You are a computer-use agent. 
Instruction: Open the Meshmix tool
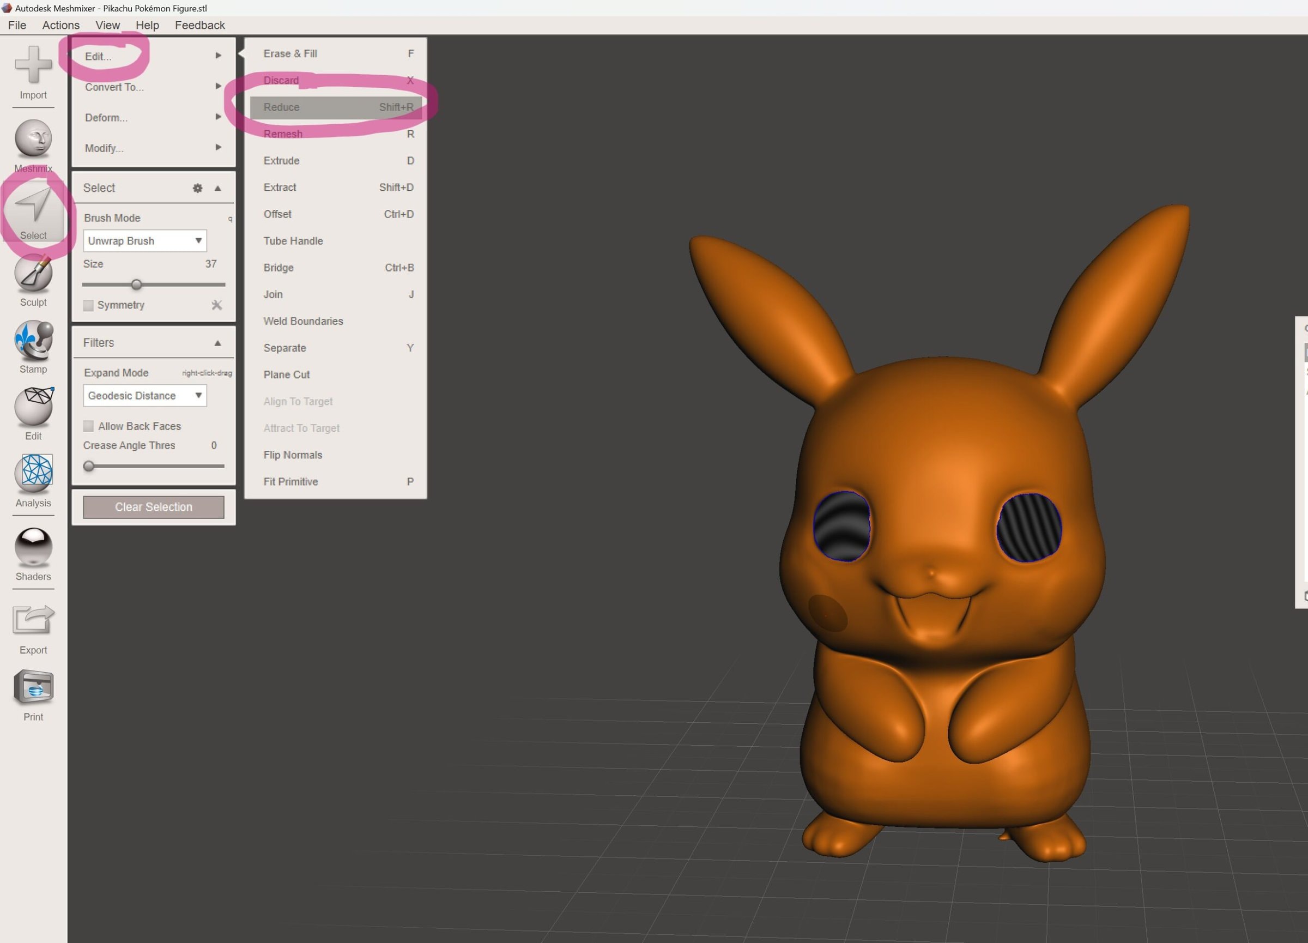pyautogui.click(x=33, y=138)
